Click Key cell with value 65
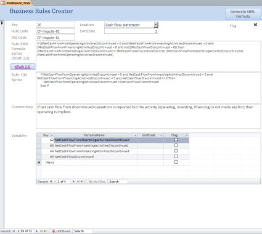The width and height of the screenshot is (262, 234). pos(48,157)
